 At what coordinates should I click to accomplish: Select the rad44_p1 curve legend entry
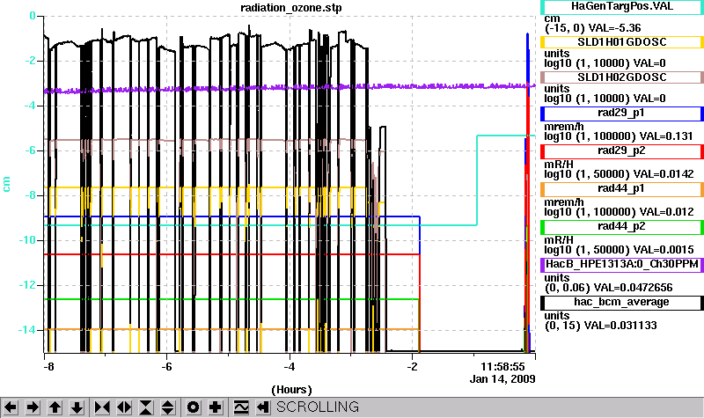click(622, 189)
